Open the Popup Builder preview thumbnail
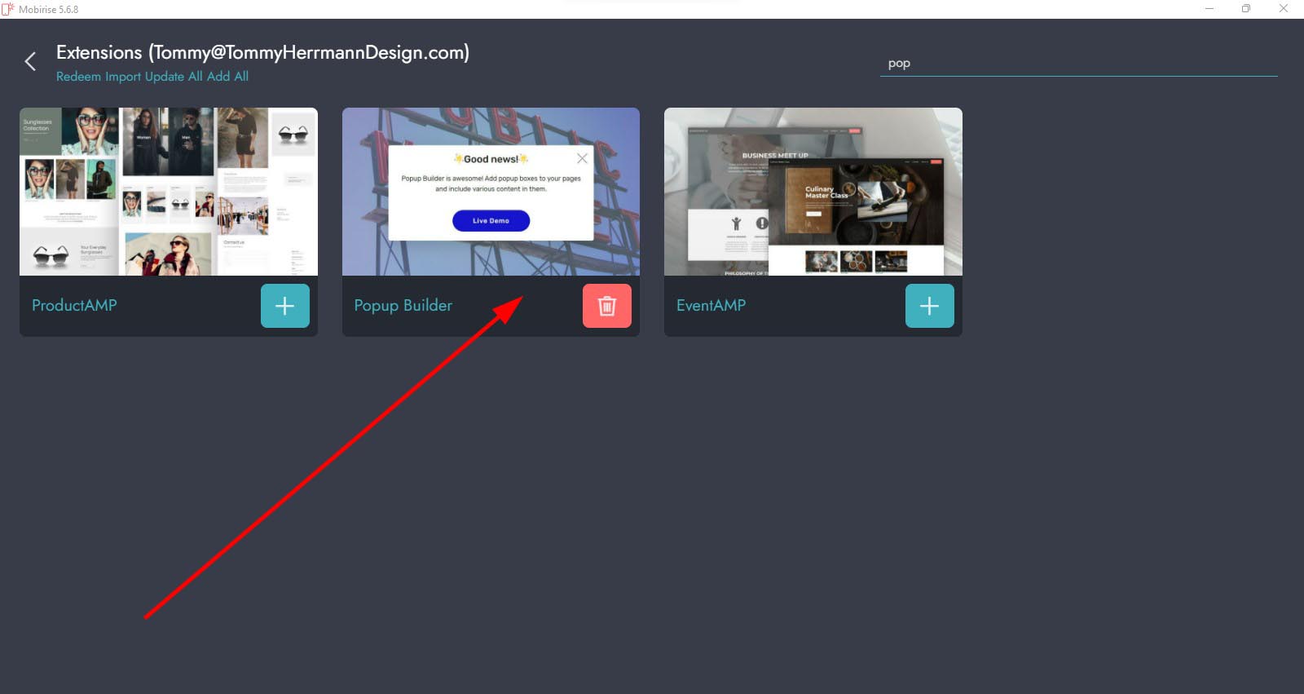This screenshot has height=694, width=1304. click(x=491, y=192)
